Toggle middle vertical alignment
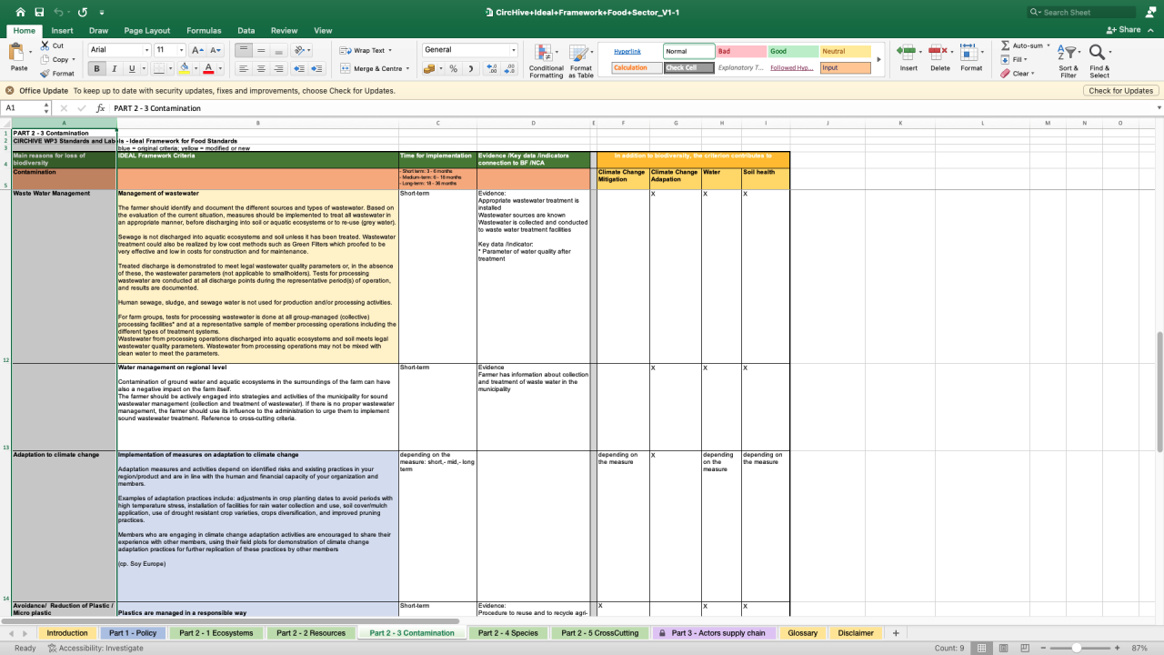 (x=261, y=50)
